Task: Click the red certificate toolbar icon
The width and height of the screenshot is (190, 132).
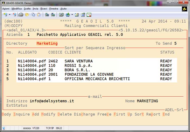Action: (89, 15)
